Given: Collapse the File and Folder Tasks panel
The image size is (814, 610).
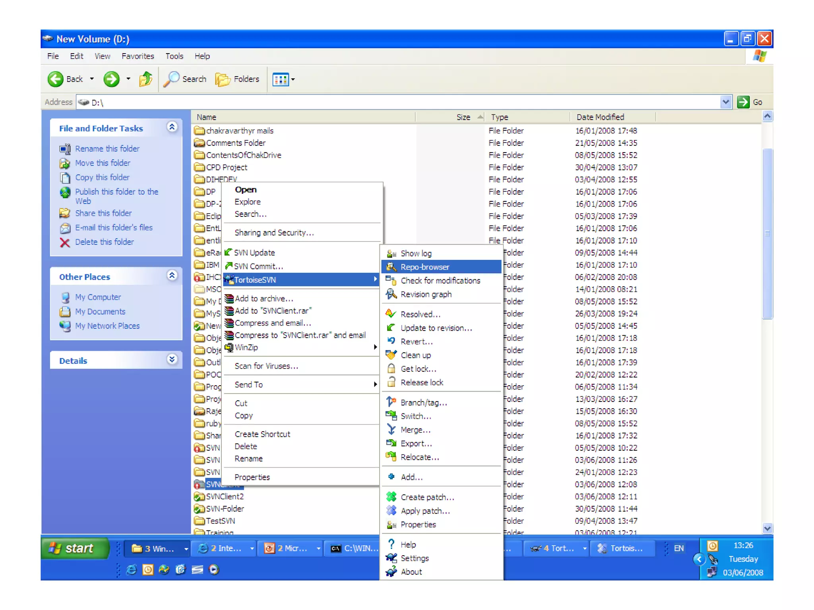Looking at the screenshot, I should coord(172,127).
